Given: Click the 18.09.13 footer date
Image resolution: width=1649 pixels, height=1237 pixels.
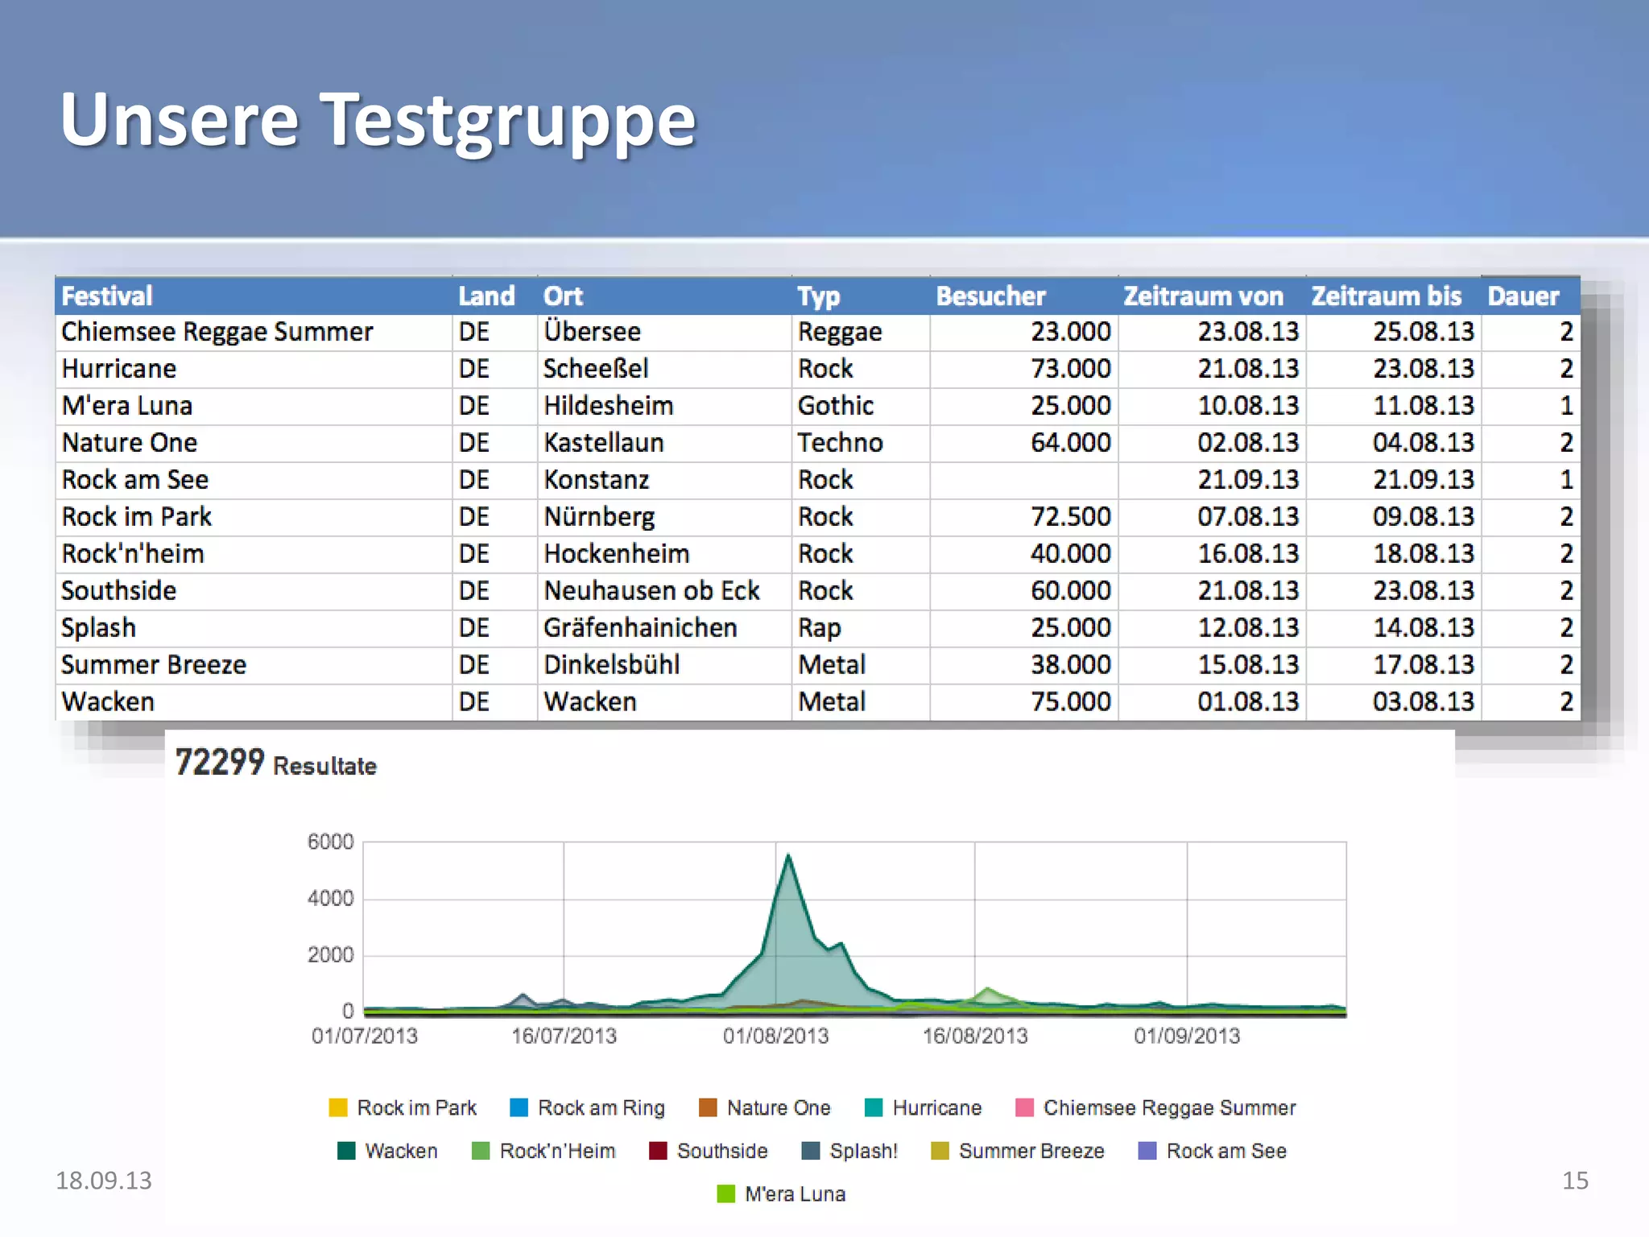Looking at the screenshot, I should coord(103,1181).
